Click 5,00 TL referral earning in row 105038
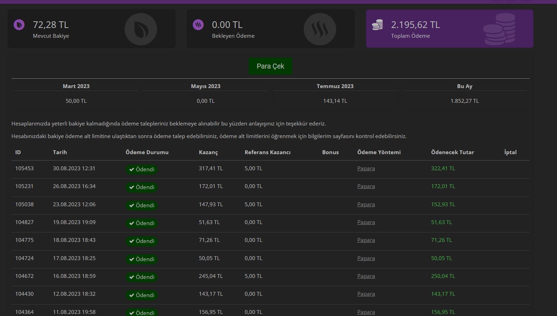Screen dimensions: 557x316 pyautogui.click(x=253, y=204)
